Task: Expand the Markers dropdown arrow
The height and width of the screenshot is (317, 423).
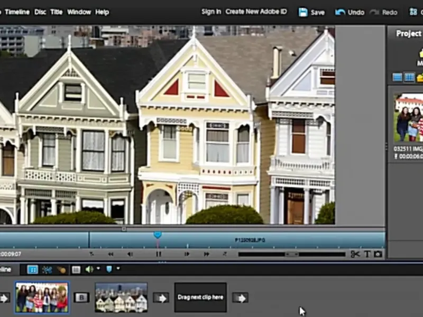Action: (x=118, y=268)
